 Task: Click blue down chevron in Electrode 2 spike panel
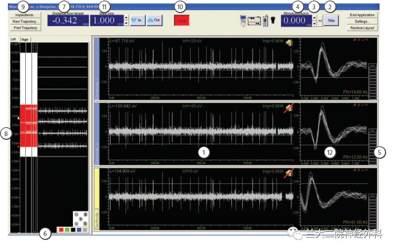click(363, 105)
